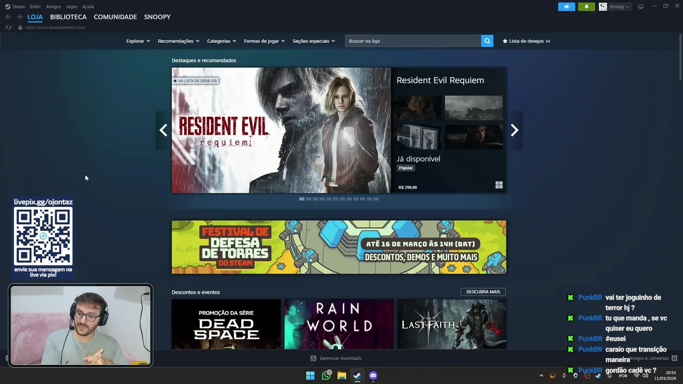Launch Big Picture mode monitor icon

point(641,6)
